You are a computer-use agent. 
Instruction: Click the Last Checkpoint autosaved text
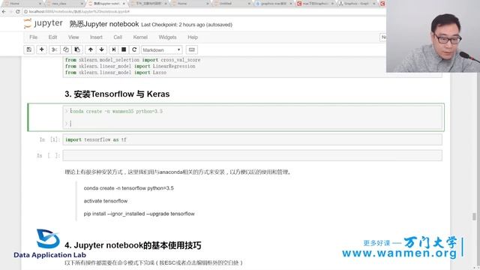[187, 25]
